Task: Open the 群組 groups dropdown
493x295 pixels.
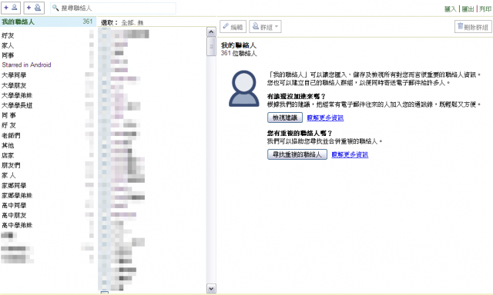Action: (x=265, y=27)
